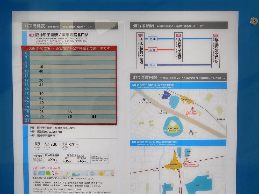Click the blue ● legend mark for 直行便
This screenshot has width=259, height=194.
tap(31, 132)
